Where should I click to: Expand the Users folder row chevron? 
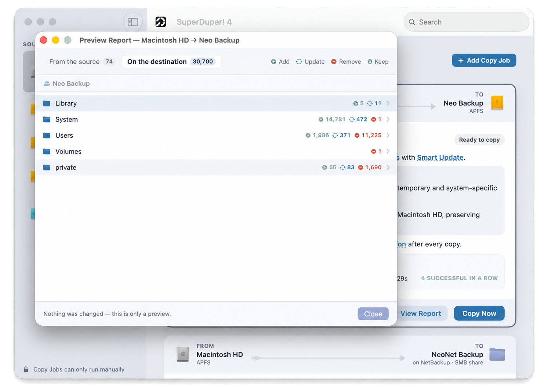[388, 135]
